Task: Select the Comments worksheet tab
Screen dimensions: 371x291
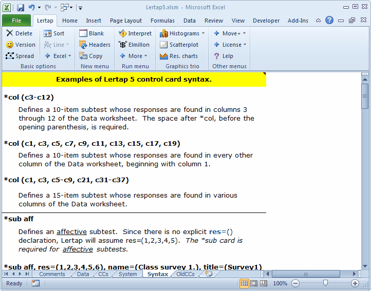Action: click(52, 274)
